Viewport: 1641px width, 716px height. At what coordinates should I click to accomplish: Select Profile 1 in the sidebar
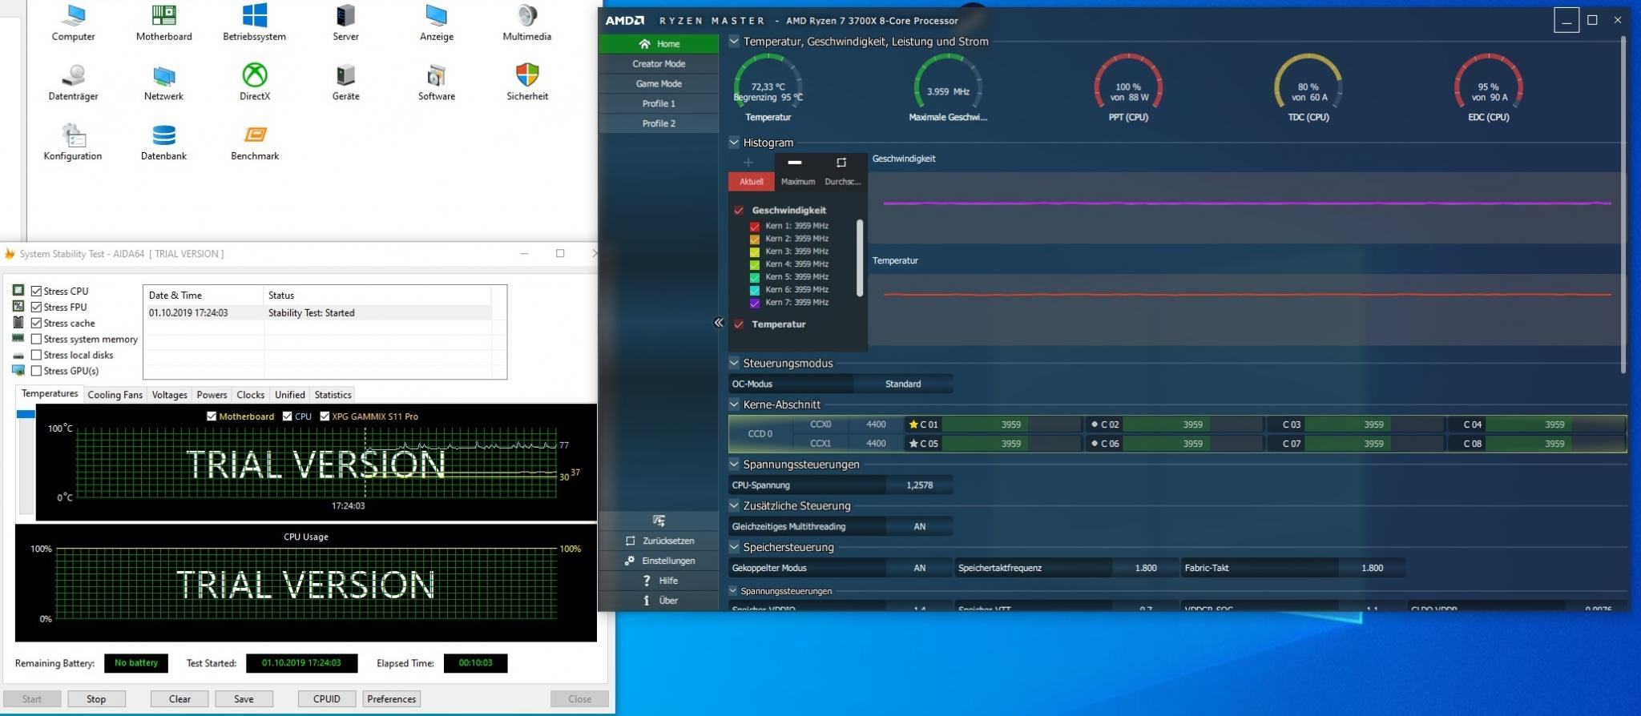pyautogui.click(x=659, y=104)
